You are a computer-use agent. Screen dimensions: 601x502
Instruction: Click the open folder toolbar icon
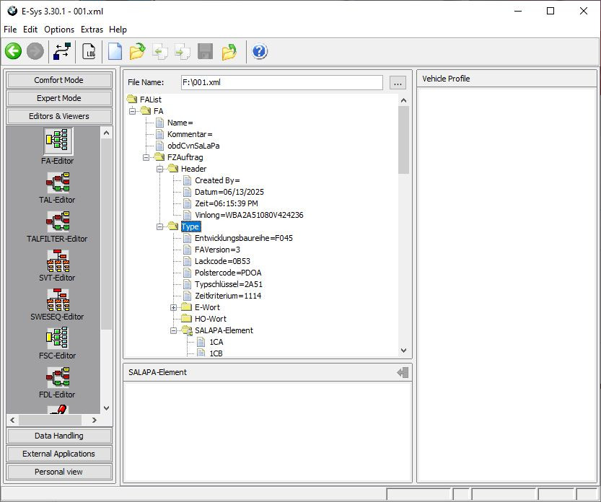pos(137,51)
